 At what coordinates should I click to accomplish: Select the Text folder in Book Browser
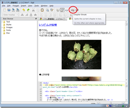coord(8,22)
